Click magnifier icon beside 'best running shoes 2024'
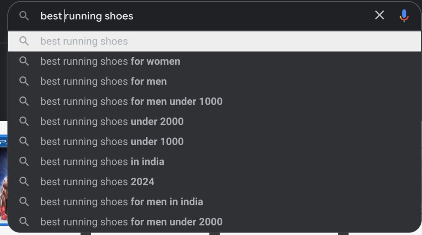Viewport: 422px width, 235px height. click(x=24, y=182)
